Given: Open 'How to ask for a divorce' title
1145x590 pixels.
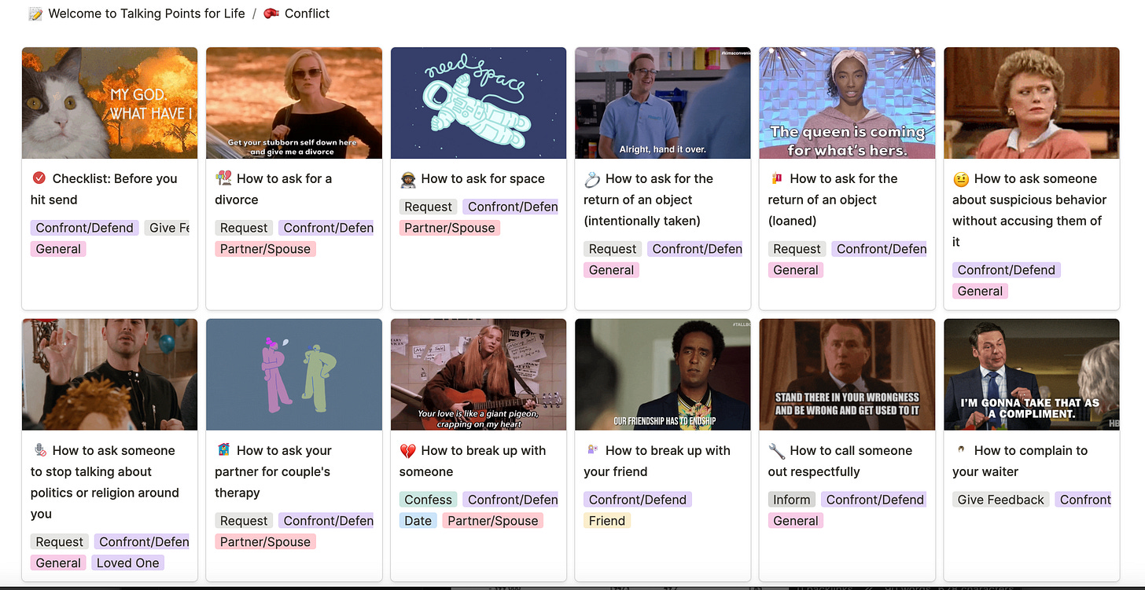Looking at the screenshot, I should tap(273, 189).
